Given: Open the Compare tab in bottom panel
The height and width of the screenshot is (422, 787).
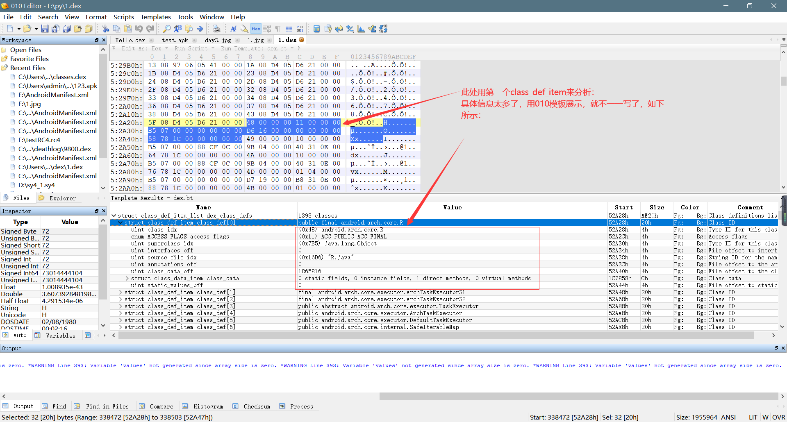Looking at the screenshot, I should click(x=157, y=406).
